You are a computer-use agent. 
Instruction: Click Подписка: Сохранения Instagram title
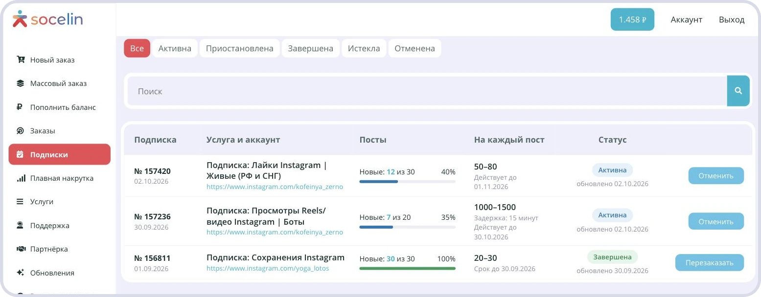[x=276, y=257]
